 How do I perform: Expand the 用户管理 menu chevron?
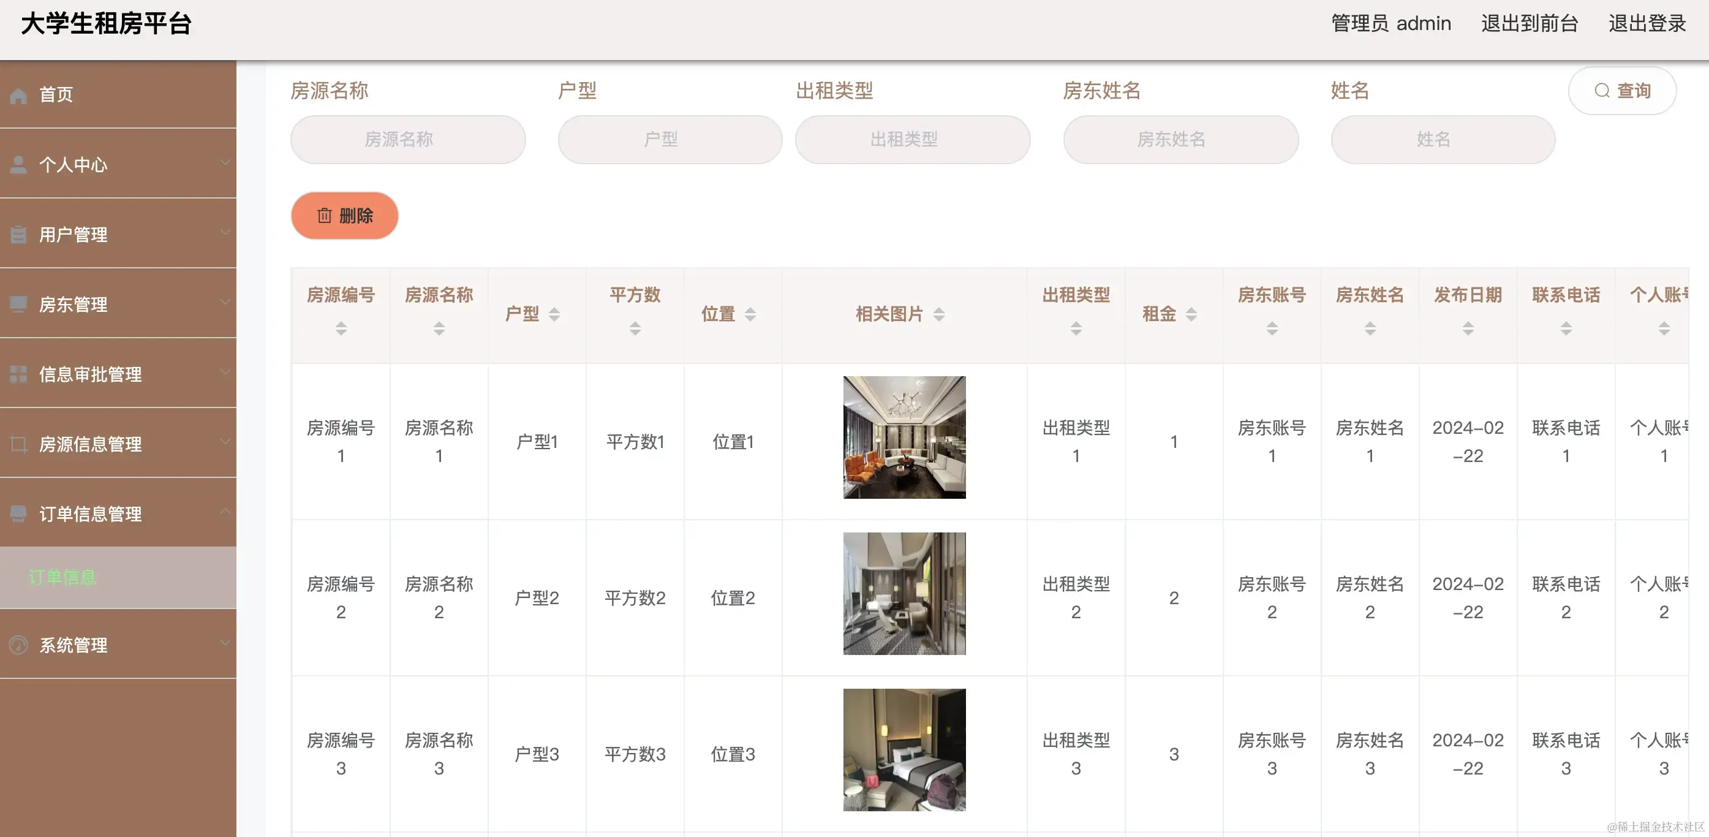(225, 233)
